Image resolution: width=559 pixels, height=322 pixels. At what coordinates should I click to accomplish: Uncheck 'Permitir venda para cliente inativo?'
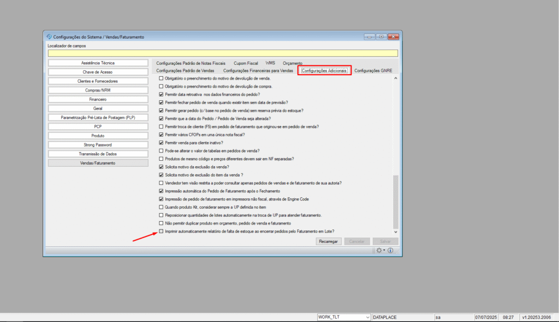pos(161,143)
